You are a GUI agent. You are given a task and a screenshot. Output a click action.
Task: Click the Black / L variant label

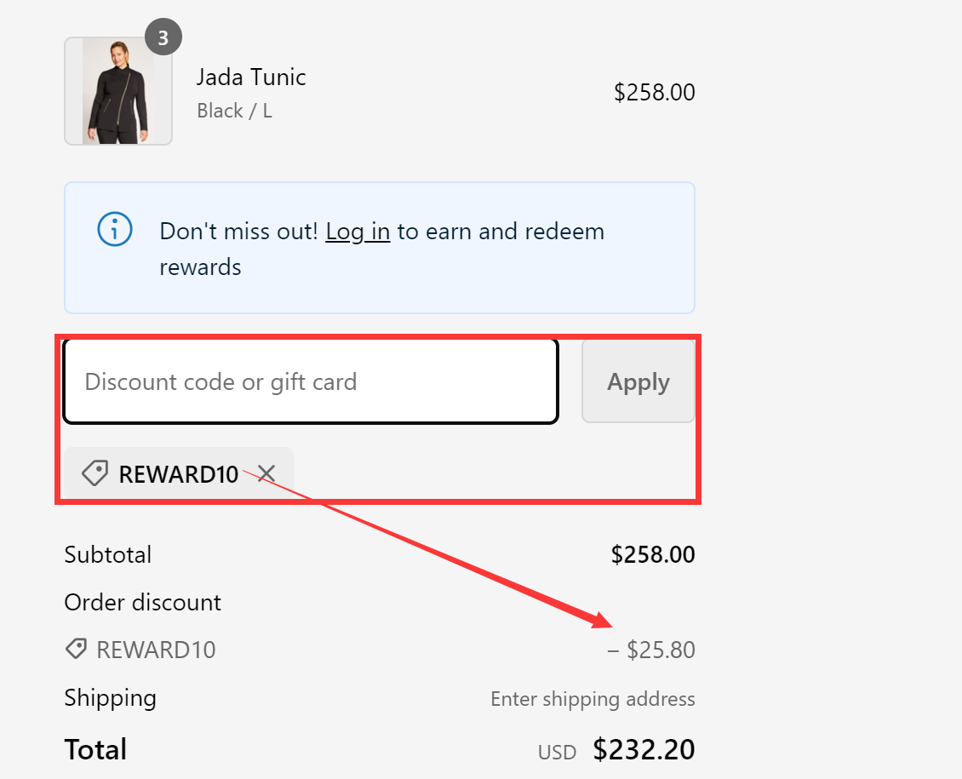coord(234,110)
